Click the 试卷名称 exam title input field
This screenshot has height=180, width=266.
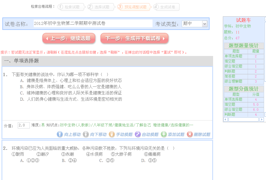click(x=93, y=24)
